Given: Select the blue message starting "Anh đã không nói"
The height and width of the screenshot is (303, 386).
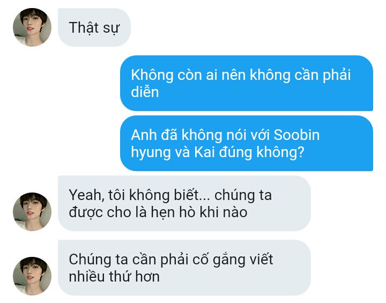Looking at the screenshot, I should point(247,143).
